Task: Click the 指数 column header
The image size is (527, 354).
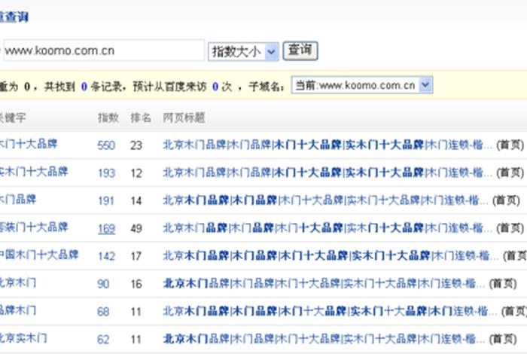Action: (x=108, y=117)
